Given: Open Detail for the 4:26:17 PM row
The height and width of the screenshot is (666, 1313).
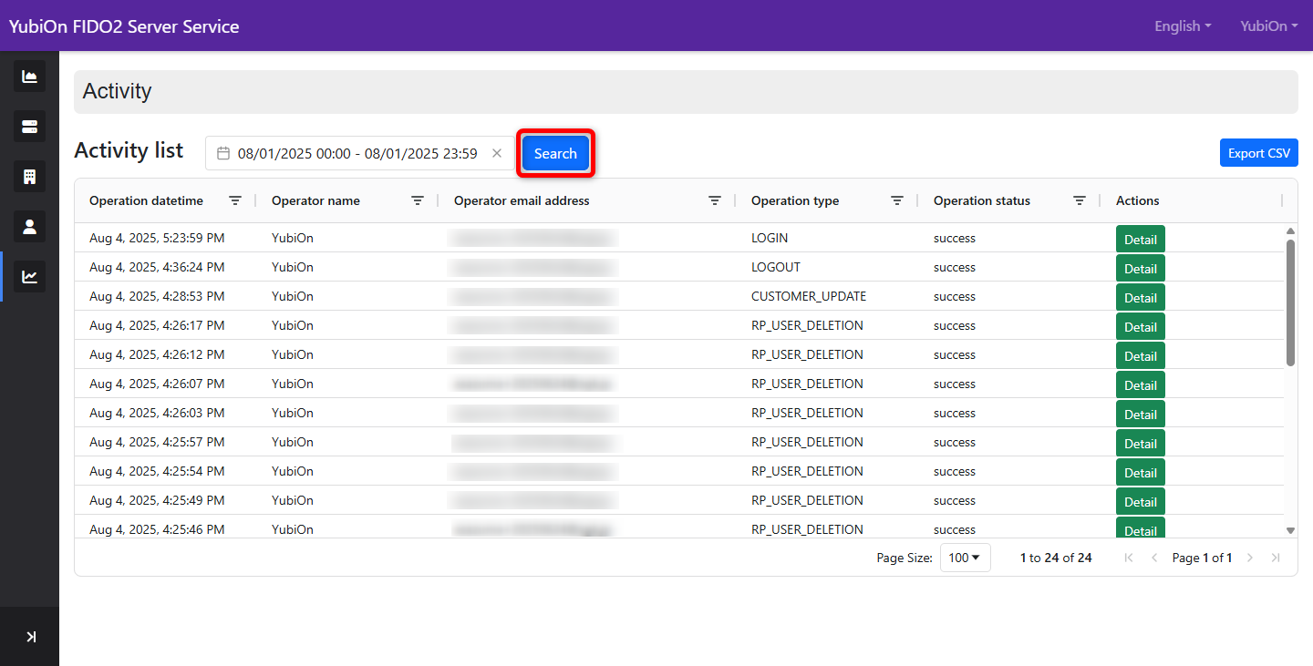Looking at the screenshot, I should pos(1141,327).
